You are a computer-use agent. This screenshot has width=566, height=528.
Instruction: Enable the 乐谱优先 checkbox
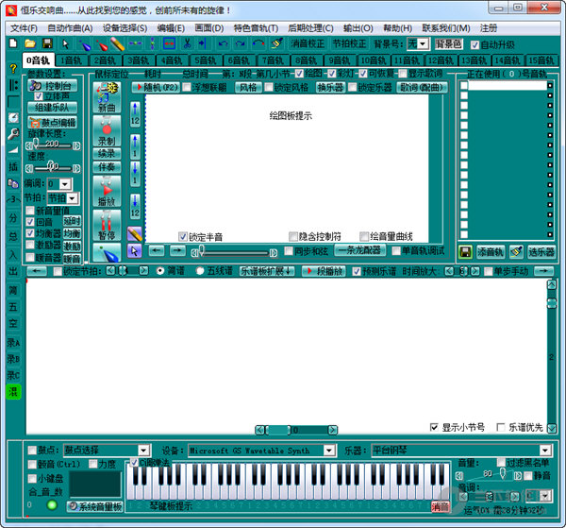[x=501, y=427]
